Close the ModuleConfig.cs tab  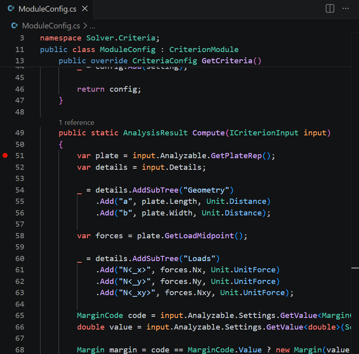pos(85,9)
